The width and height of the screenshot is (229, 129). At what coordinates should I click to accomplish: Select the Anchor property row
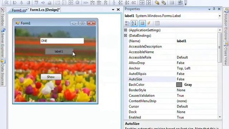pos(172,68)
